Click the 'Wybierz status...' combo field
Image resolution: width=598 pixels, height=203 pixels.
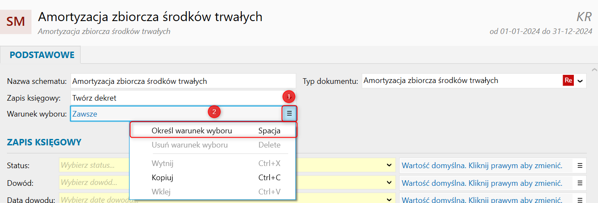227,165
